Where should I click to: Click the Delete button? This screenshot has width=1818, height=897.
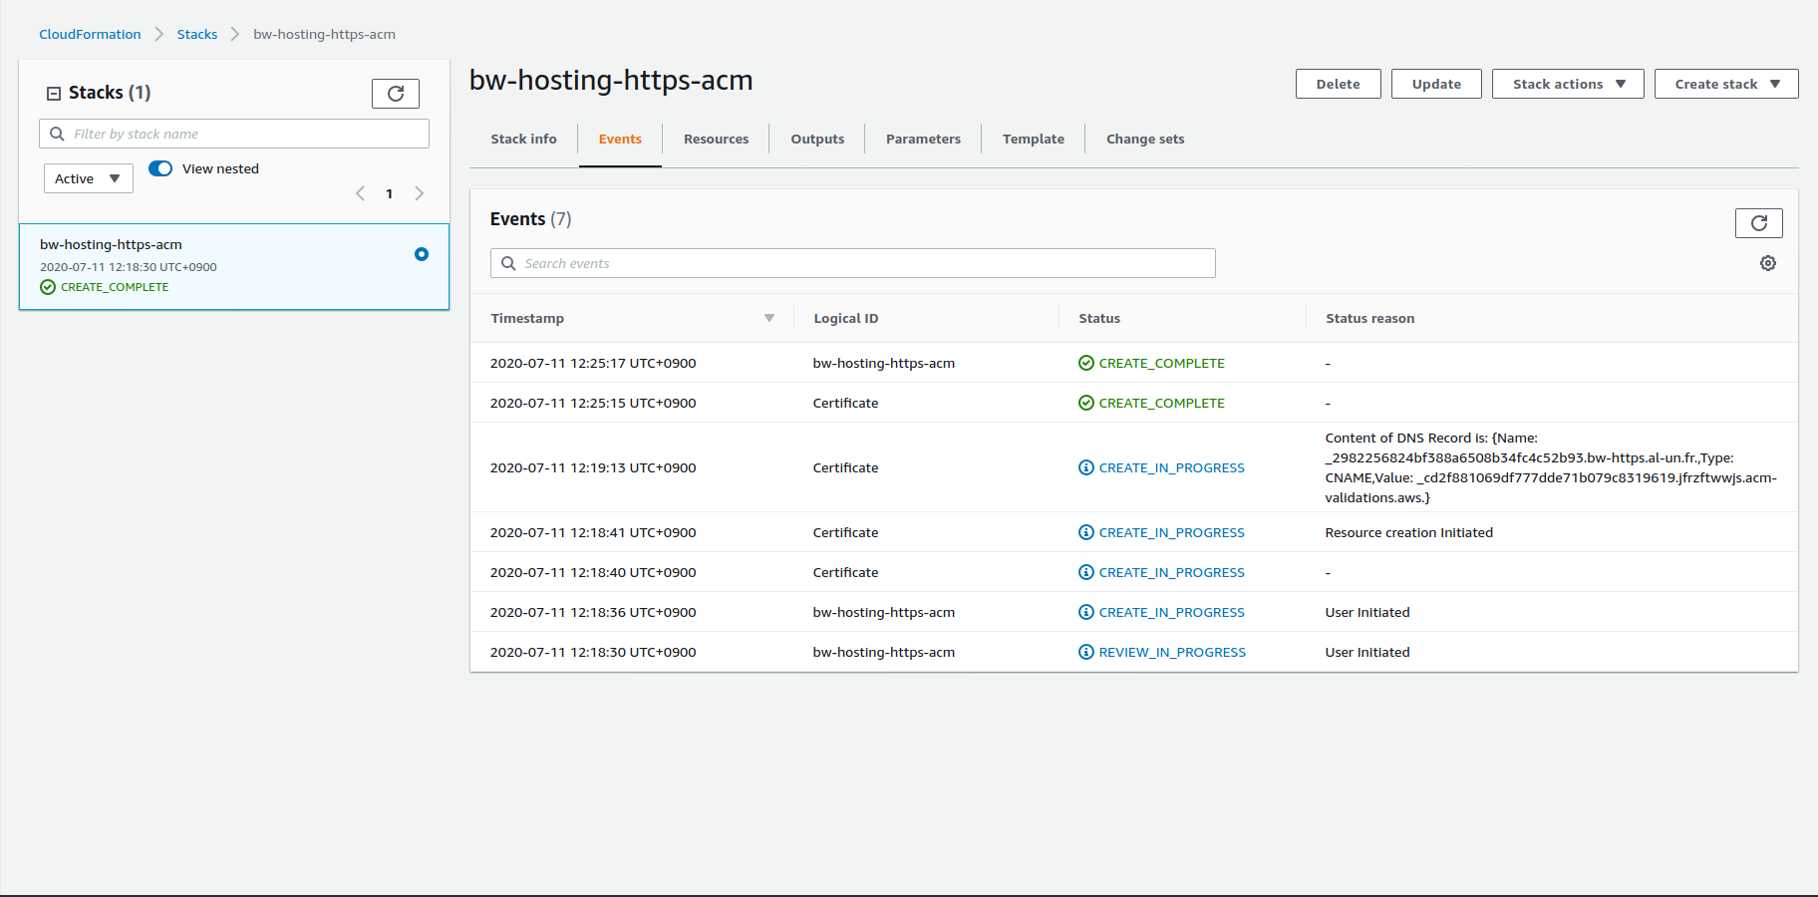coord(1338,84)
